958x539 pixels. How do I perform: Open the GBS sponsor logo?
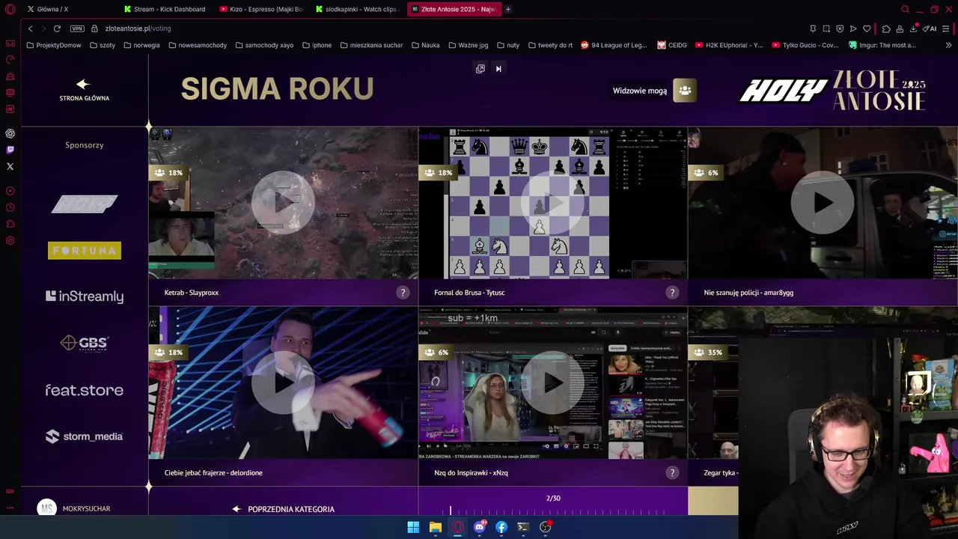pos(85,343)
